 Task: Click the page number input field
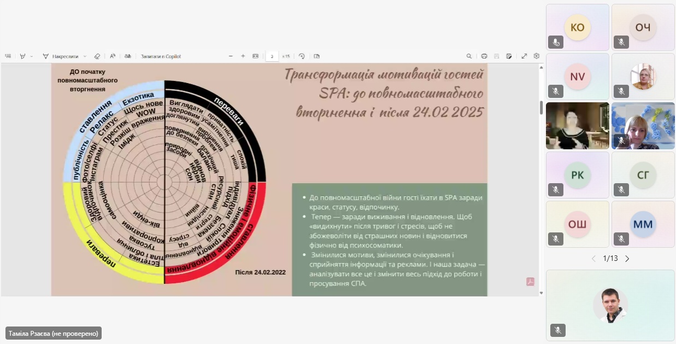pos(272,56)
